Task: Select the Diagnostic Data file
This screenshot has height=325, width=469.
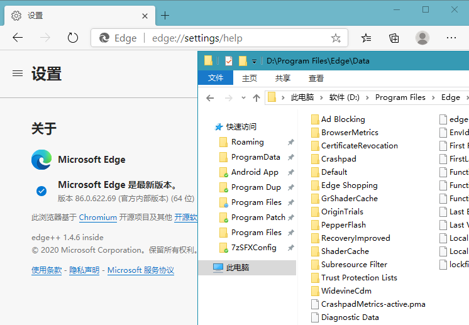Action: tap(345, 317)
